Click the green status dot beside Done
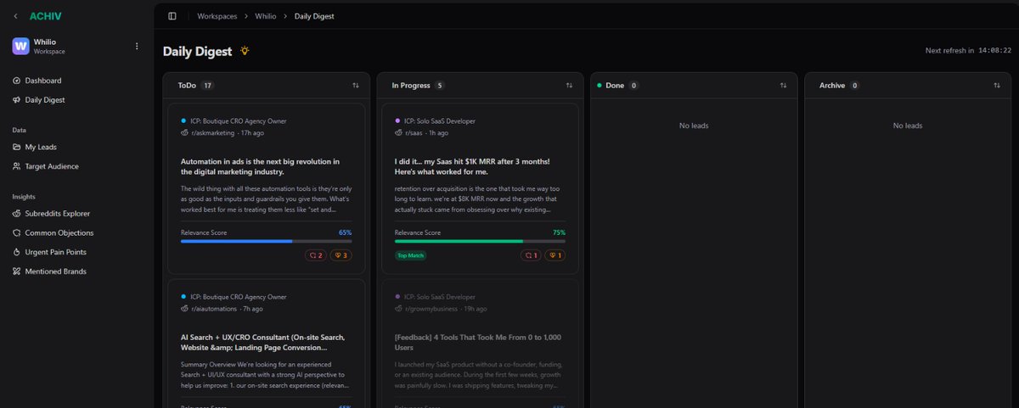1019x408 pixels. (600, 86)
